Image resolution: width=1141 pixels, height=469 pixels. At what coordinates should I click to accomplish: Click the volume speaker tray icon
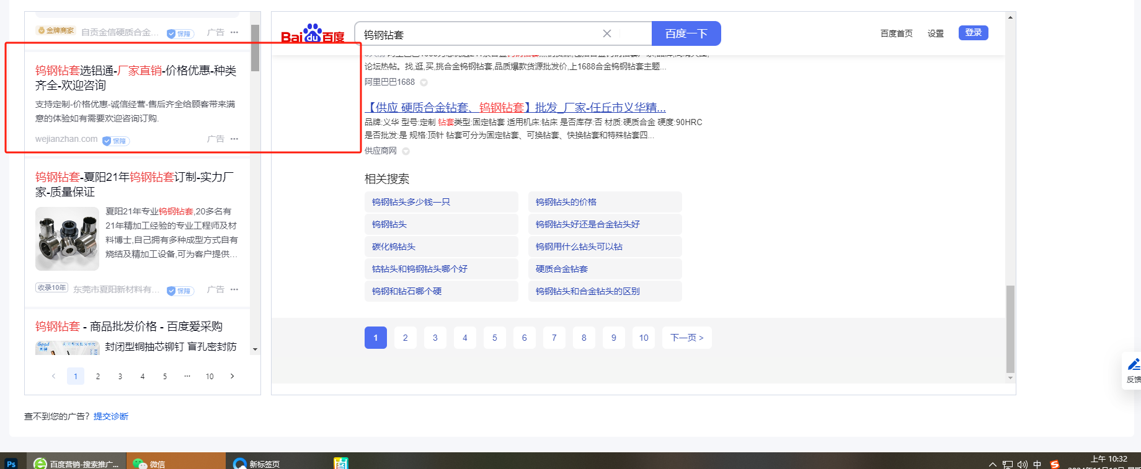pyautogui.click(x=1023, y=464)
